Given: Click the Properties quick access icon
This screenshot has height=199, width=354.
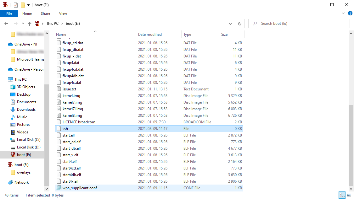Looking at the screenshot, I should click(16, 5).
